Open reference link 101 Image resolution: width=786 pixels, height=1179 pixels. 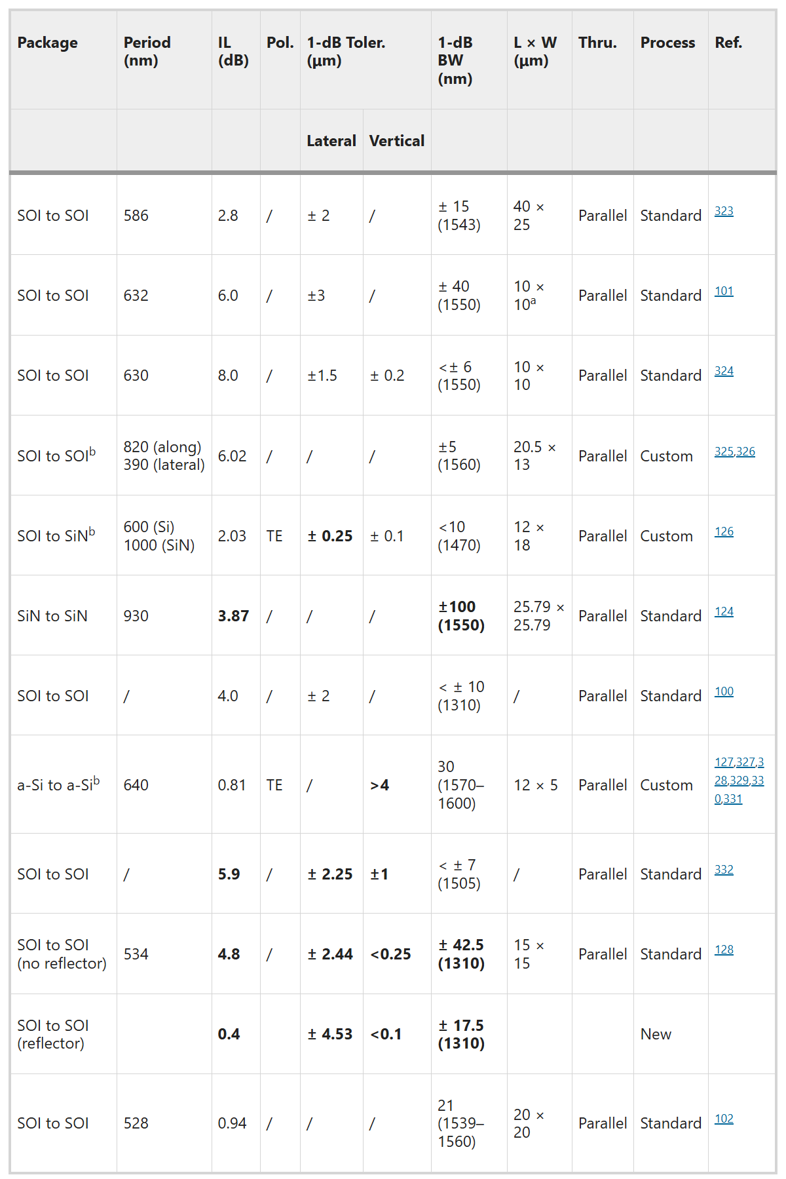(723, 291)
